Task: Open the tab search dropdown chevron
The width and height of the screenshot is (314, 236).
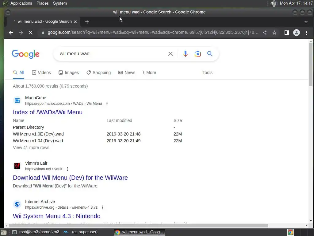Action: [x=306, y=22]
